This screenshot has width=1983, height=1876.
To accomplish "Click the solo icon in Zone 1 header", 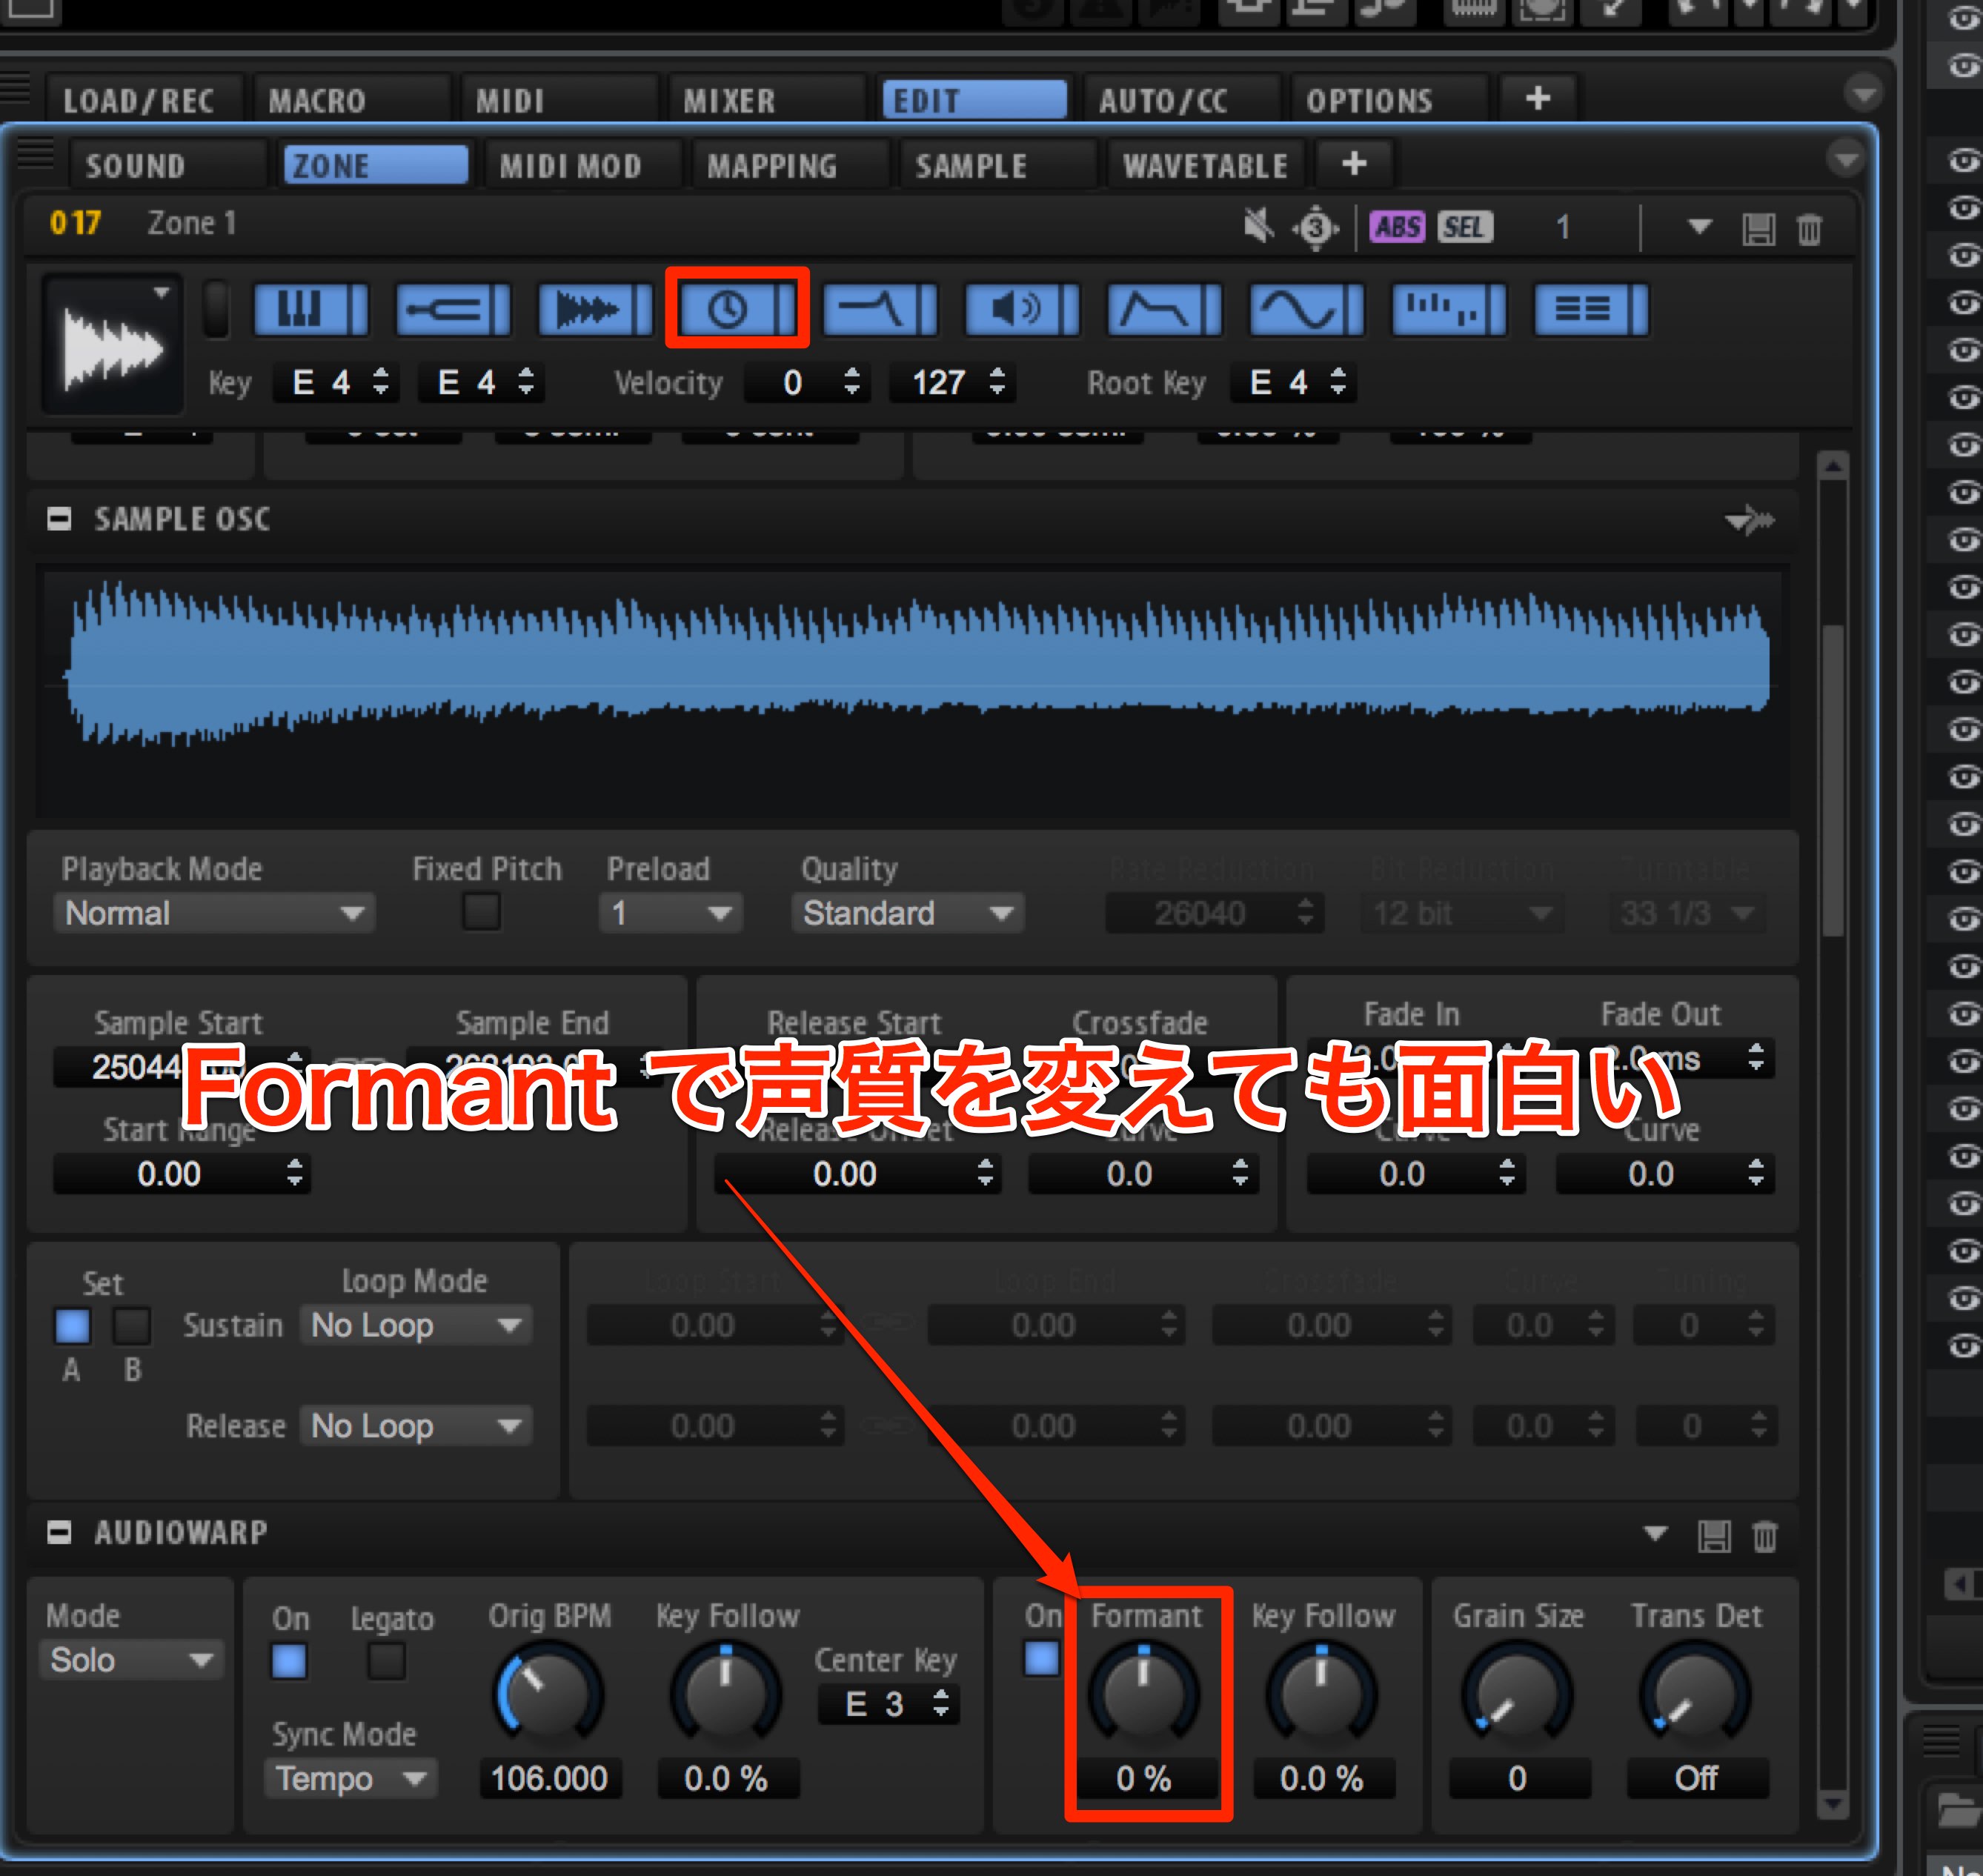I will (1316, 228).
